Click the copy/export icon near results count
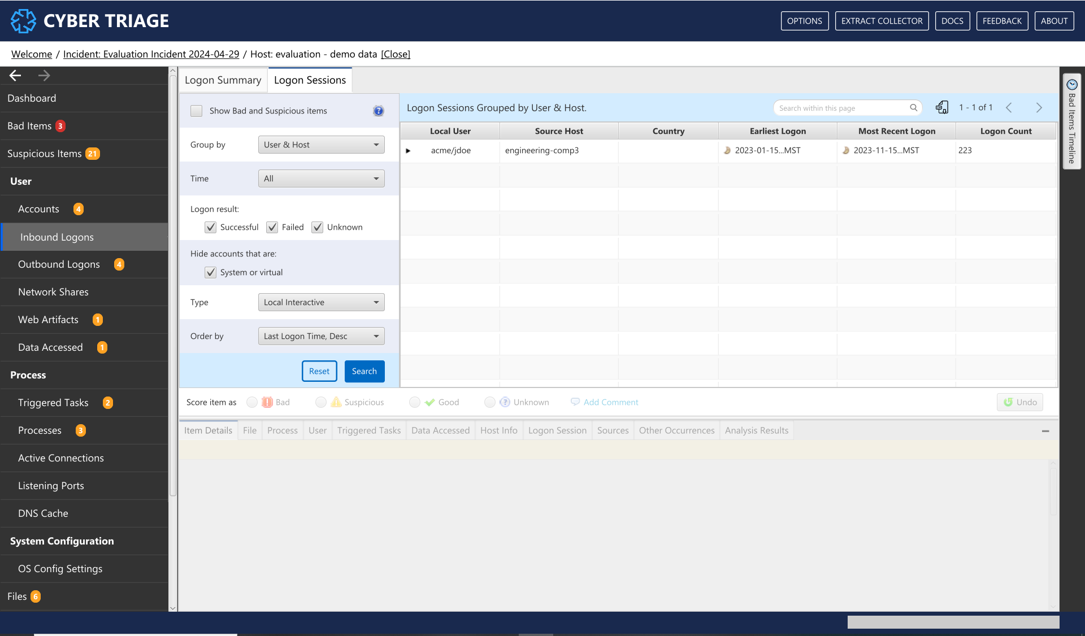 click(943, 107)
